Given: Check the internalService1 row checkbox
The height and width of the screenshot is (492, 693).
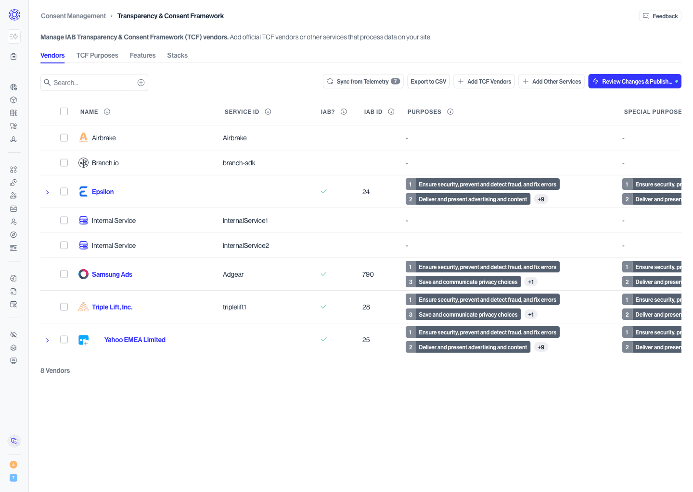Looking at the screenshot, I should click(x=64, y=220).
